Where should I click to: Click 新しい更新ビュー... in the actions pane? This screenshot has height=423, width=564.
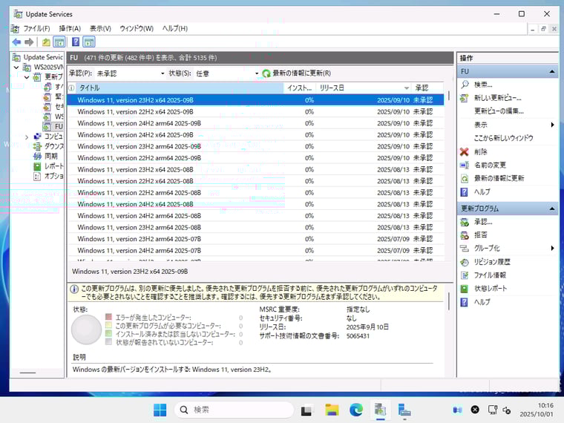[x=497, y=98]
